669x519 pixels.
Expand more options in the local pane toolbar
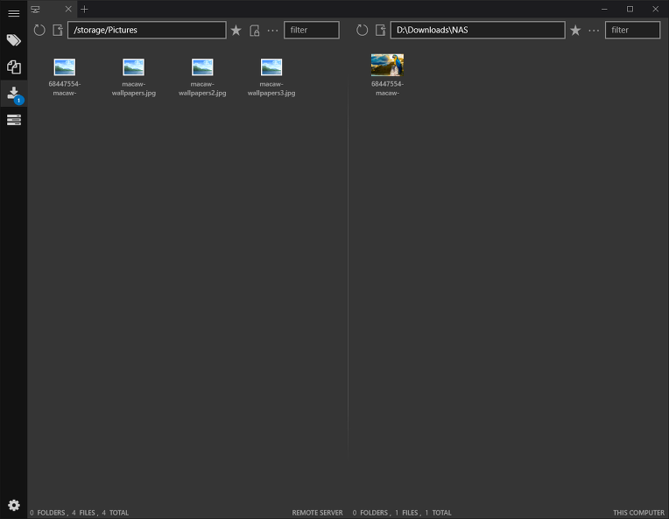tap(594, 31)
